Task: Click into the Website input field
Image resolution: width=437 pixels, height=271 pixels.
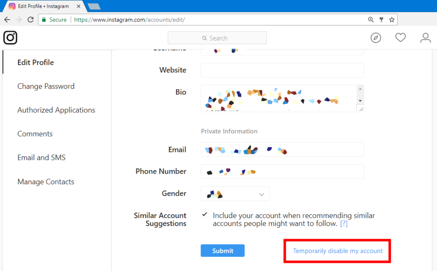Action: click(282, 70)
